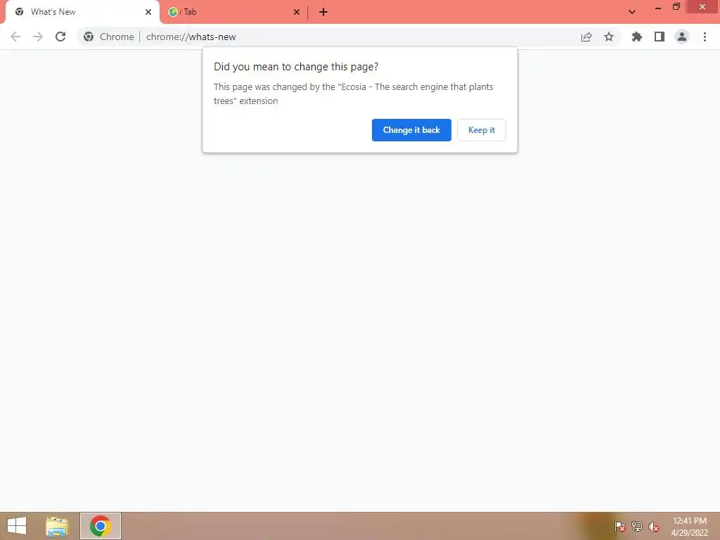Click the Chrome taskbar icon

(x=100, y=526)
